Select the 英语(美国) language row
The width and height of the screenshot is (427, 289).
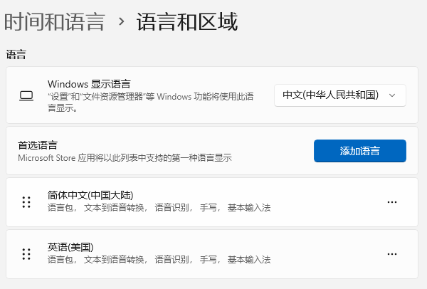coord(212,254)
